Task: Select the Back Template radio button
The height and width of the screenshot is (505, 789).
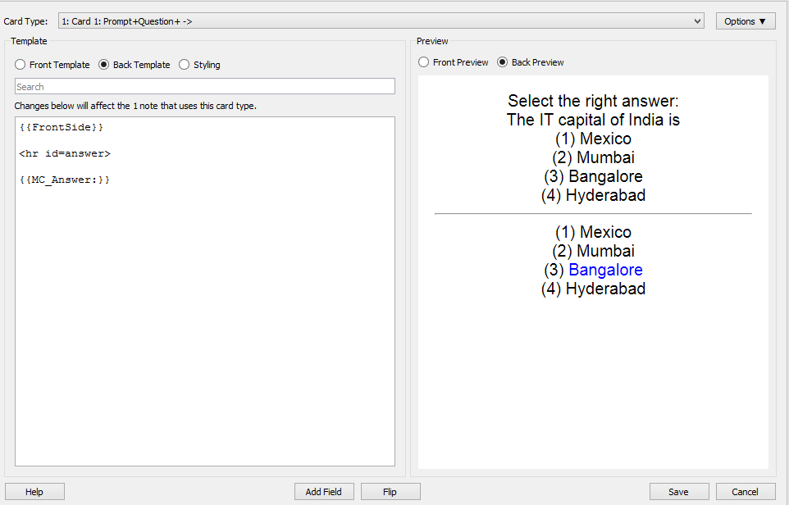Action: click(x=104, y=65)
